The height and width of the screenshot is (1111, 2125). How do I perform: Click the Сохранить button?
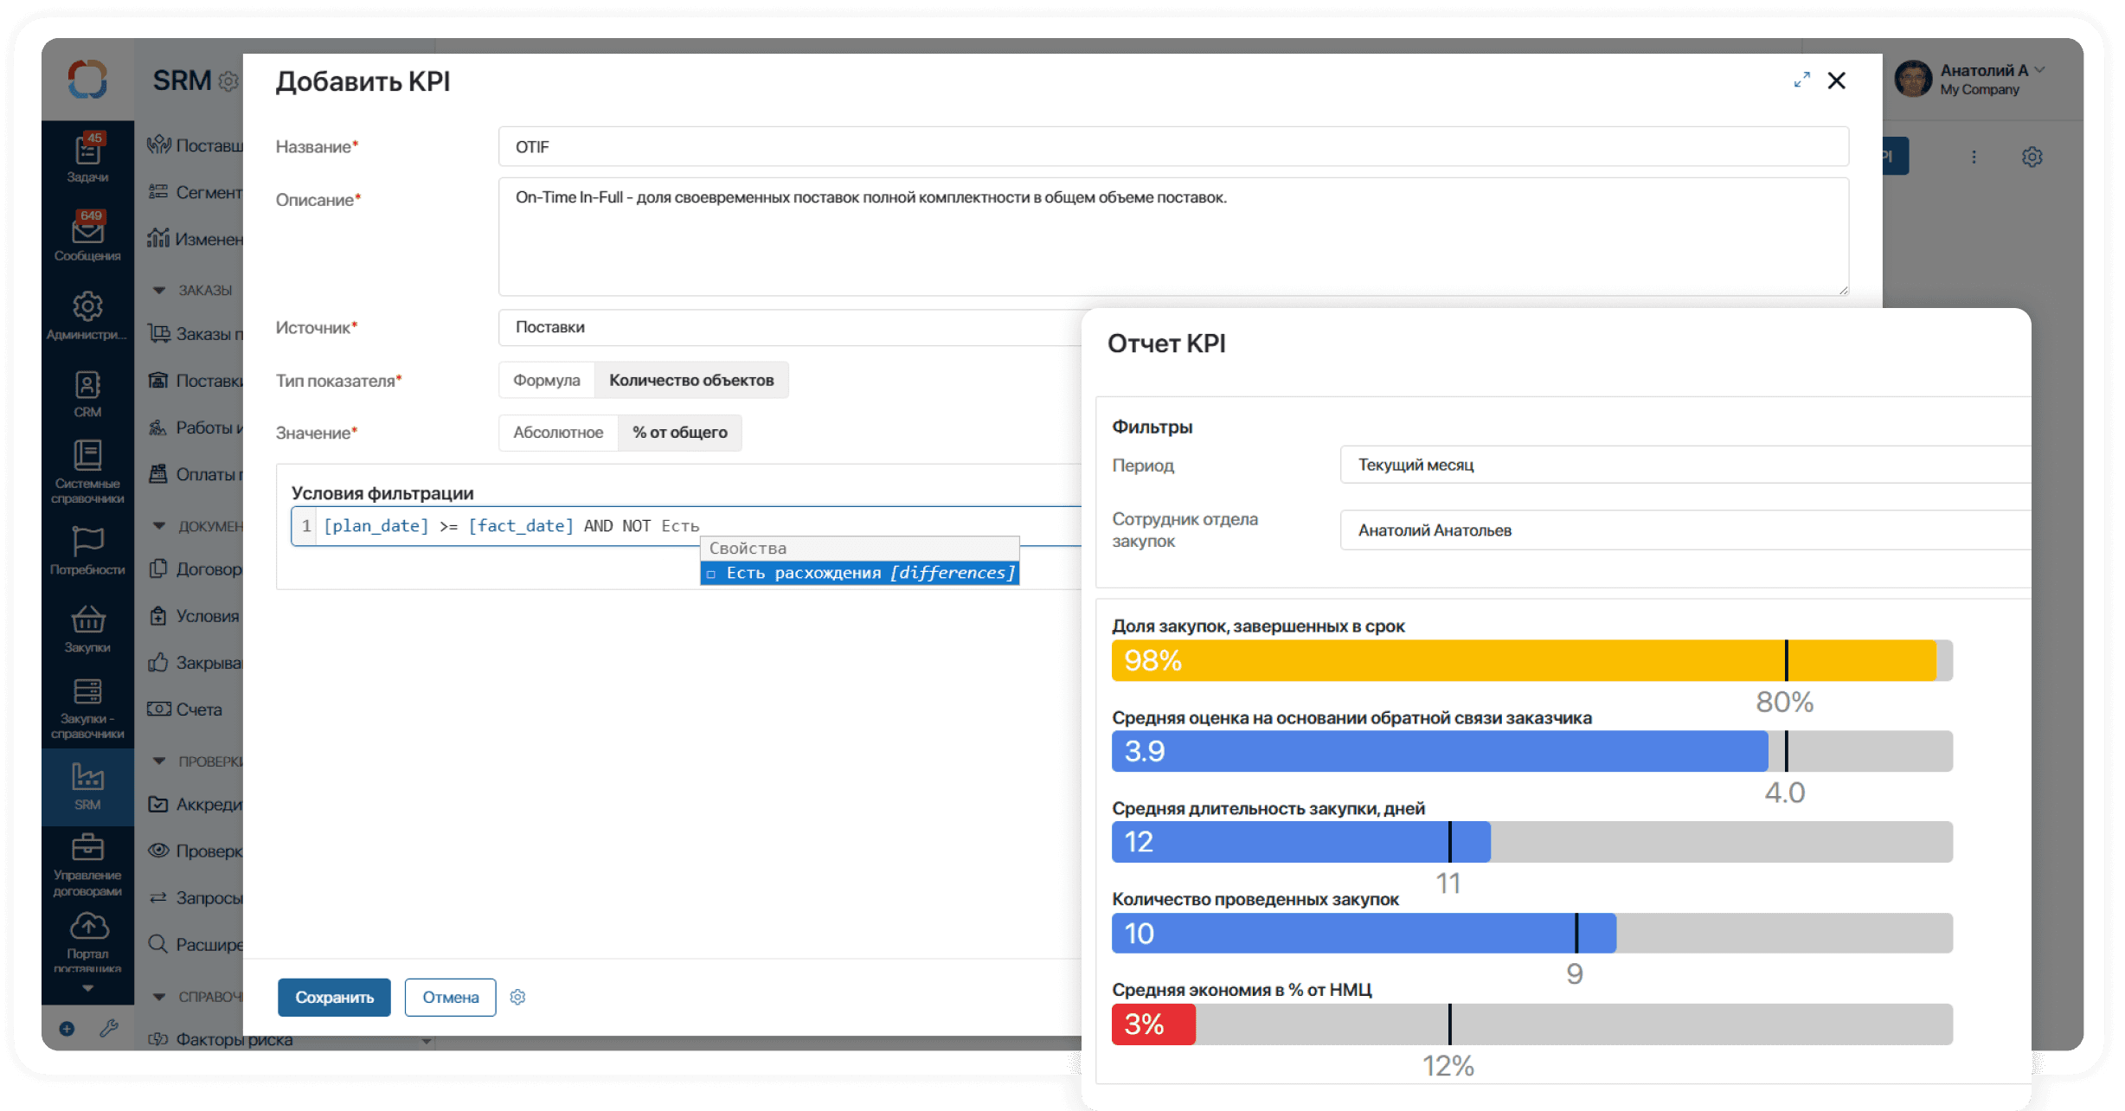[x=334, y=997]
